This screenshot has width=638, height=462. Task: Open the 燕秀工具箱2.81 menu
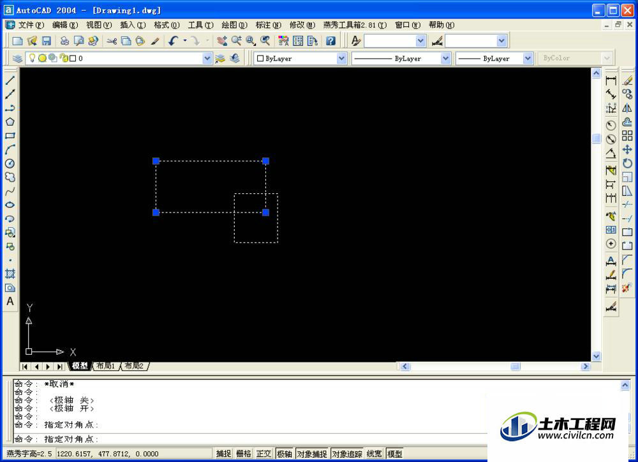(x=355, y=25)
